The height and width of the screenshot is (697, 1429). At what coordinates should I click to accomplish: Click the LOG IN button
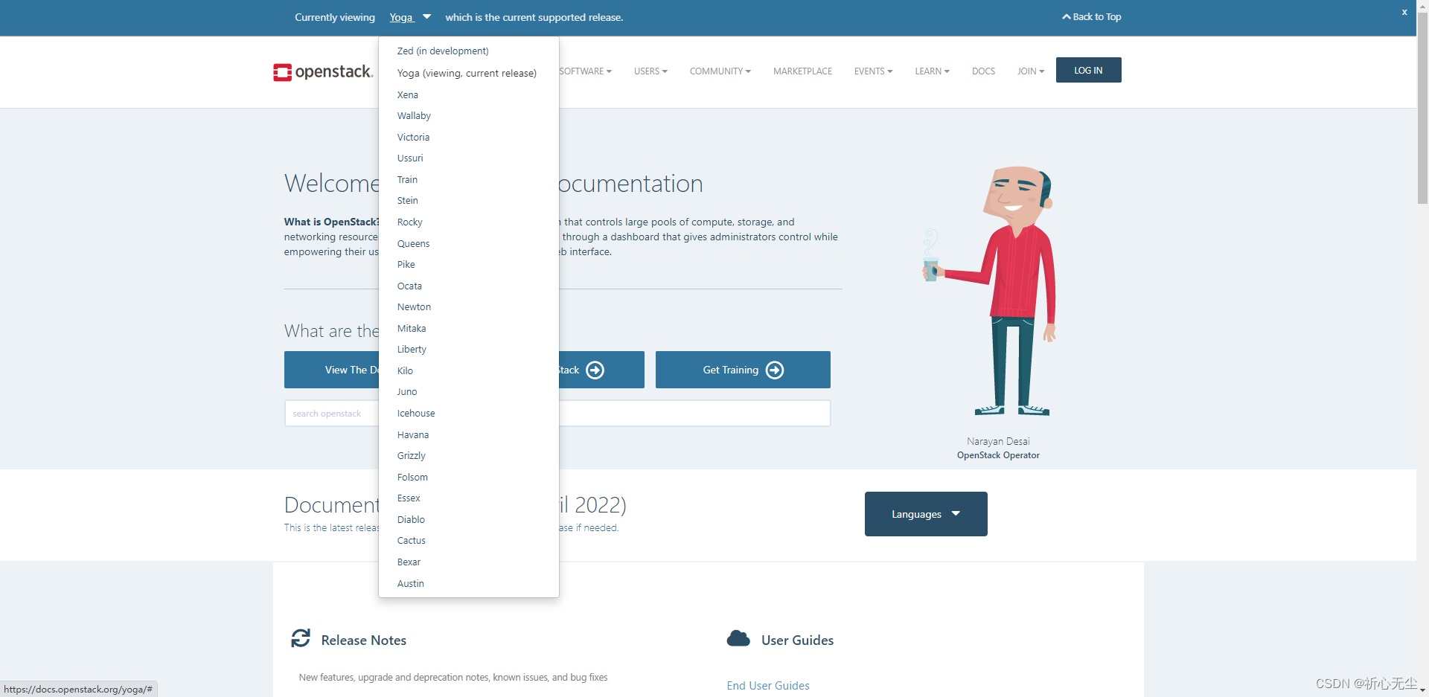pyautogui.click(x=1088, y=69)
